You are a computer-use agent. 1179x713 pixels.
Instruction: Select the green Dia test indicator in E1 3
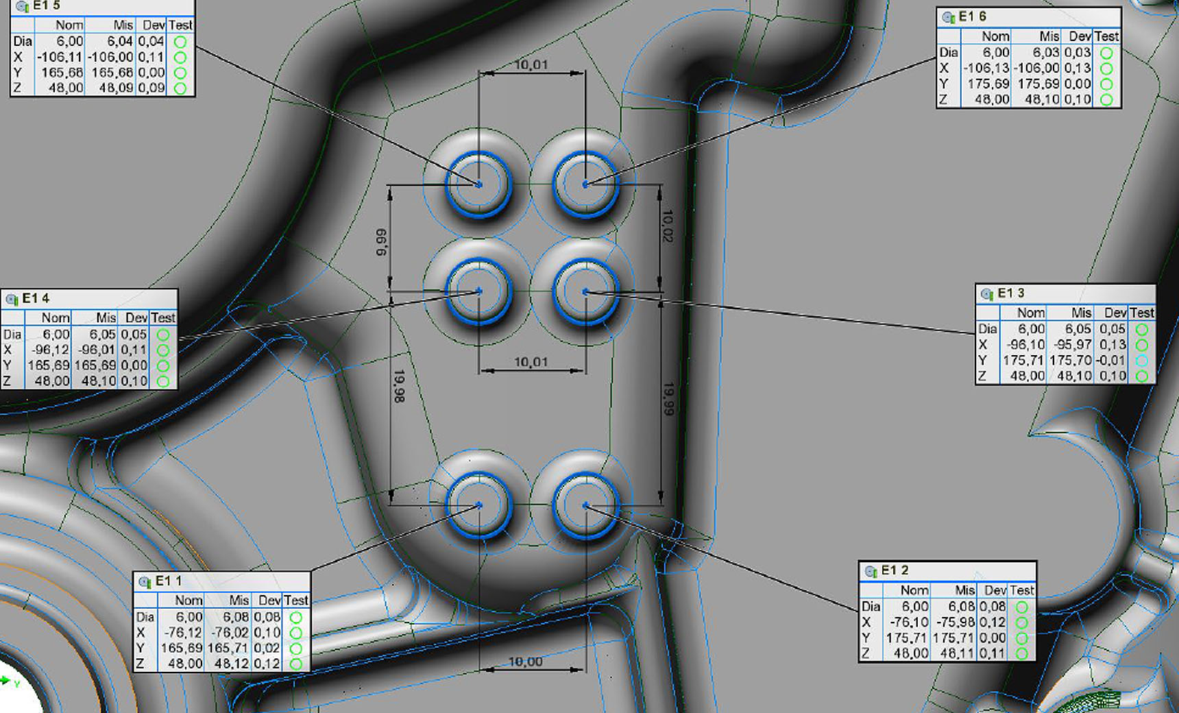point(1141,329)
